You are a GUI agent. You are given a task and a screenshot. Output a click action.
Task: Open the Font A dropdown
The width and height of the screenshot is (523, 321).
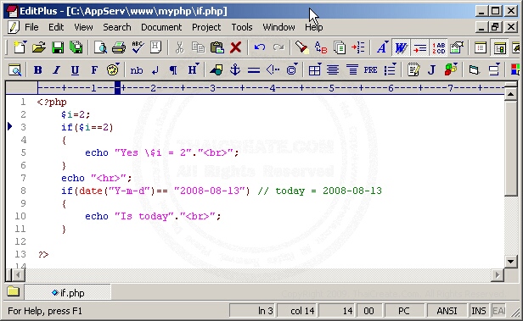pyautogui.click(x=382, y=47)
